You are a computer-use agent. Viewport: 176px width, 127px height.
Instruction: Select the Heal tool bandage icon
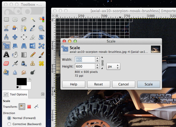click(x=41, y=63)
